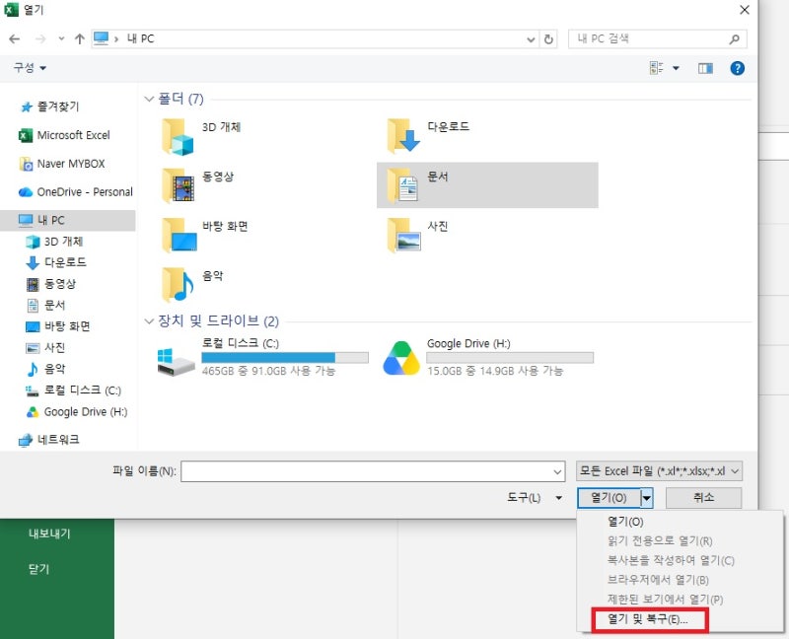Select 로컬 디스크 (C:) drive in main pane
This screenshot has width=789, height=639.
click(x=263, y=357)
